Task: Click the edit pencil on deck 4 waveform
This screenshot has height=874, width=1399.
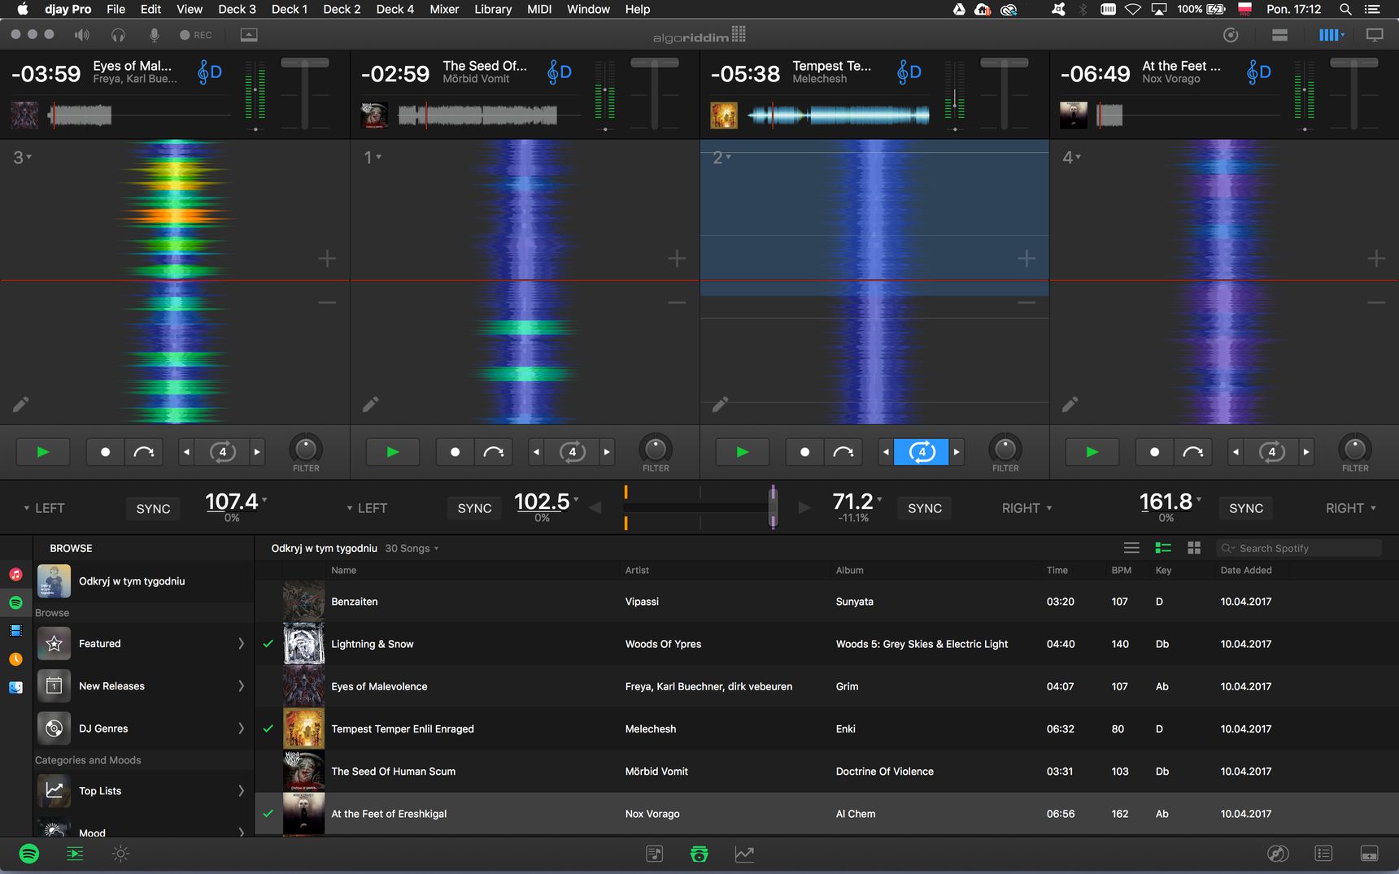Action: pos(1070,404)
